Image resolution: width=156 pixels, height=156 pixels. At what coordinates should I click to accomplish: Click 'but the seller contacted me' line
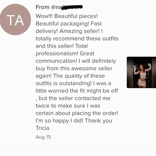click(75, 98)
